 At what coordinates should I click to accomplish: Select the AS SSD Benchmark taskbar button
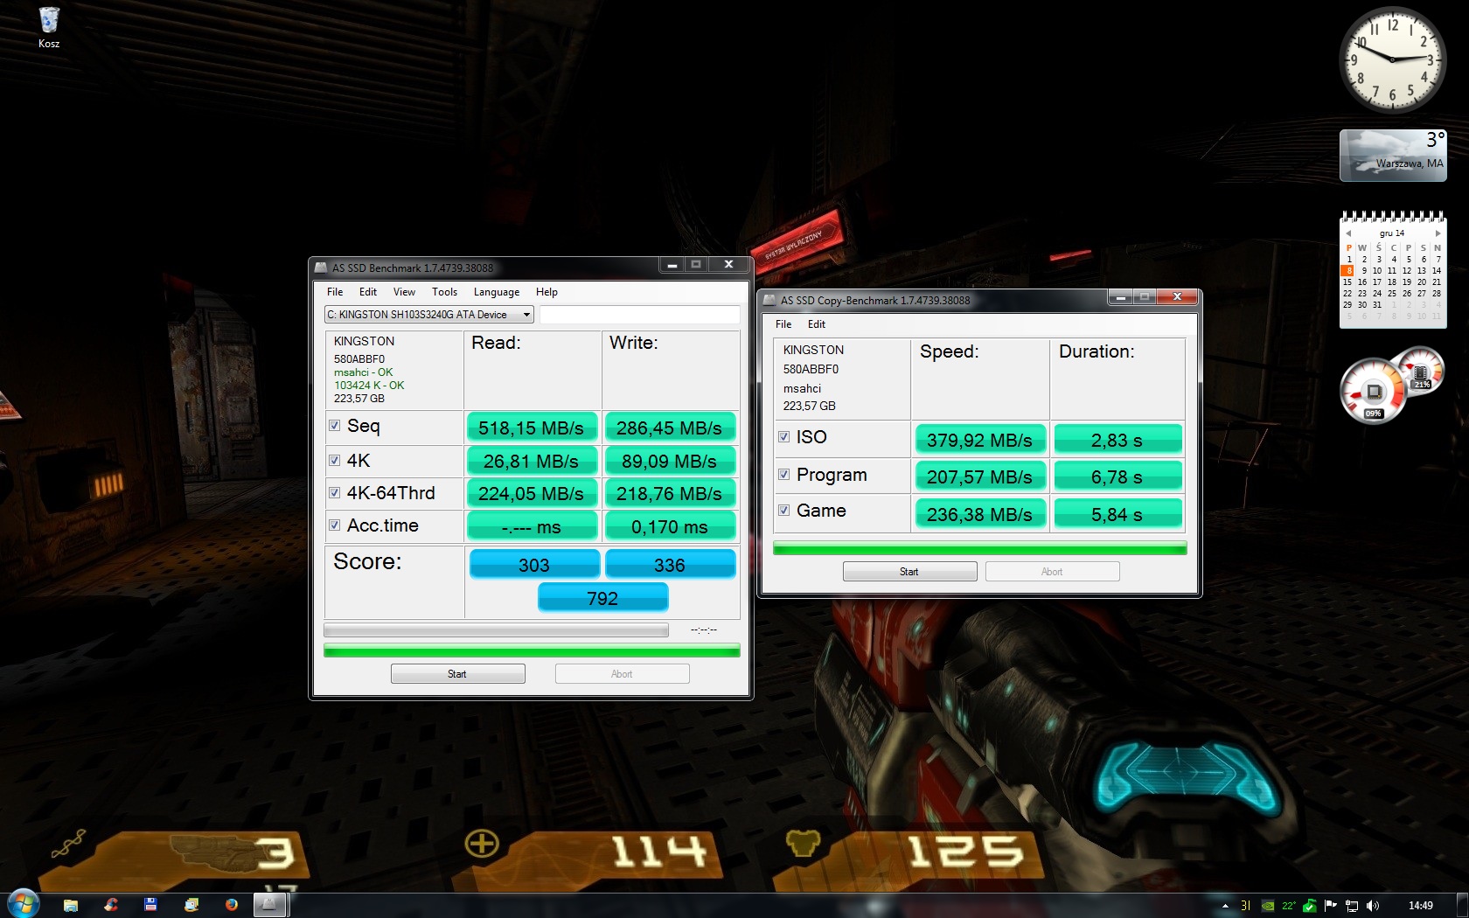[x=270, y=905]
